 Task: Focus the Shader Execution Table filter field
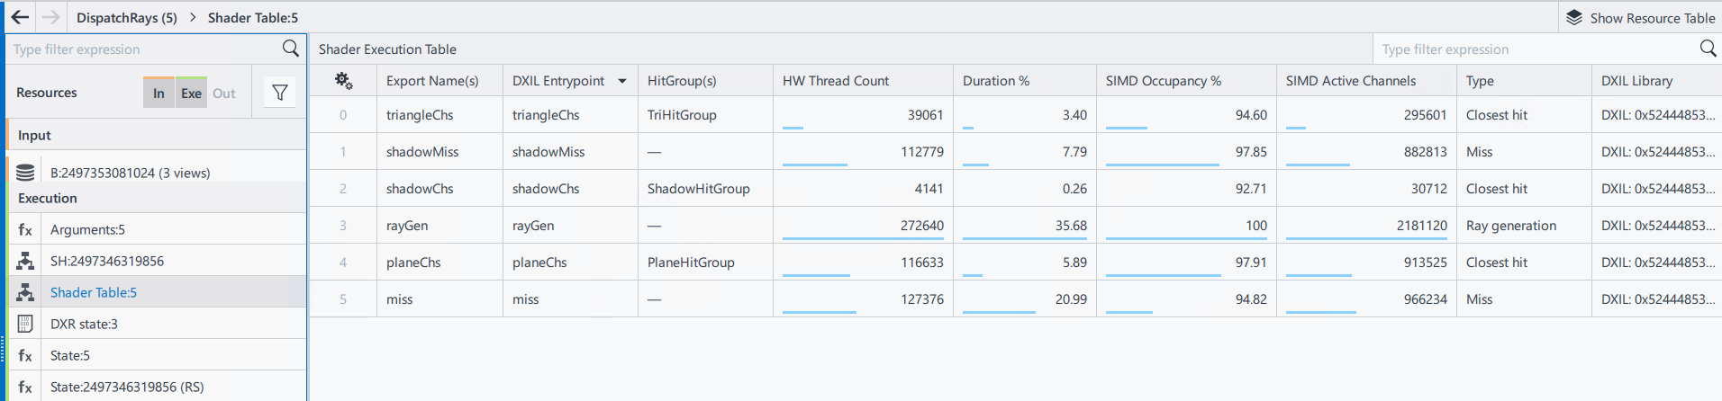pyautogui.click(x=1536, y=49)
